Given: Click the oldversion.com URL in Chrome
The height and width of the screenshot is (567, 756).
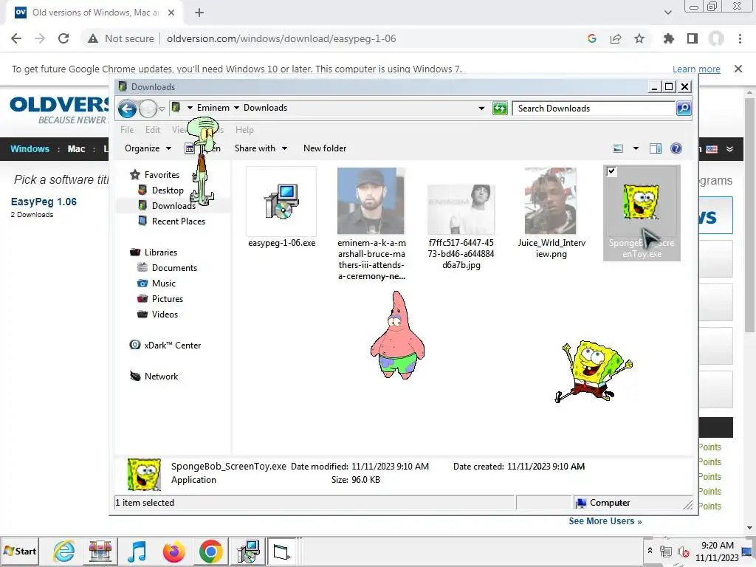Looking at the screenshot, I should [x=281, y=38].
